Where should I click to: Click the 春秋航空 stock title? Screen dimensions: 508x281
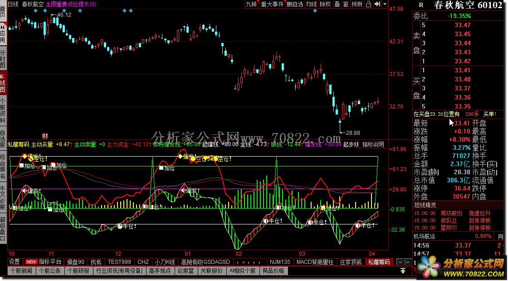454,5
